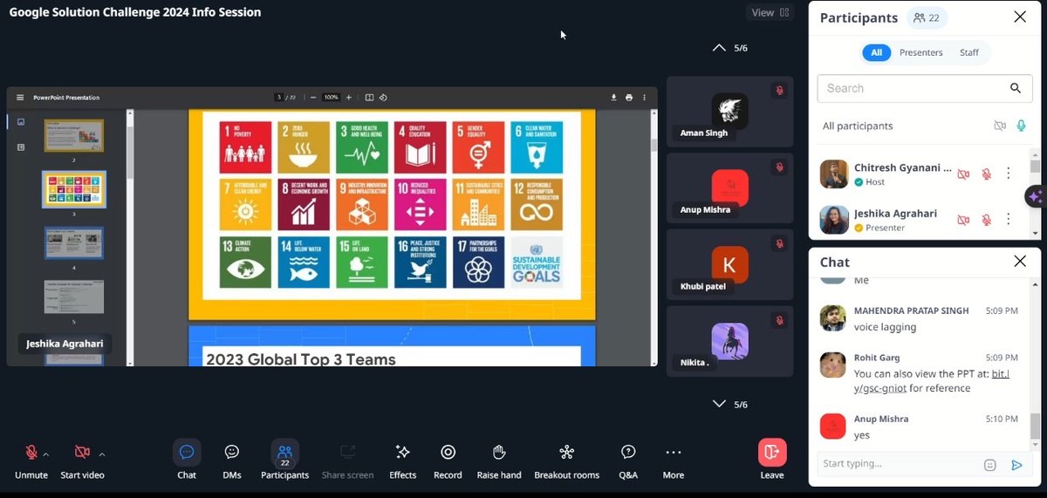Open the emoji picker in chat

[x=989, y=465]
